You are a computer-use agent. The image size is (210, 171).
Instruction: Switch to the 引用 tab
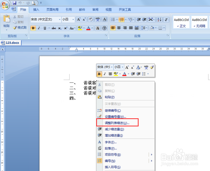[x=69, y=10]
